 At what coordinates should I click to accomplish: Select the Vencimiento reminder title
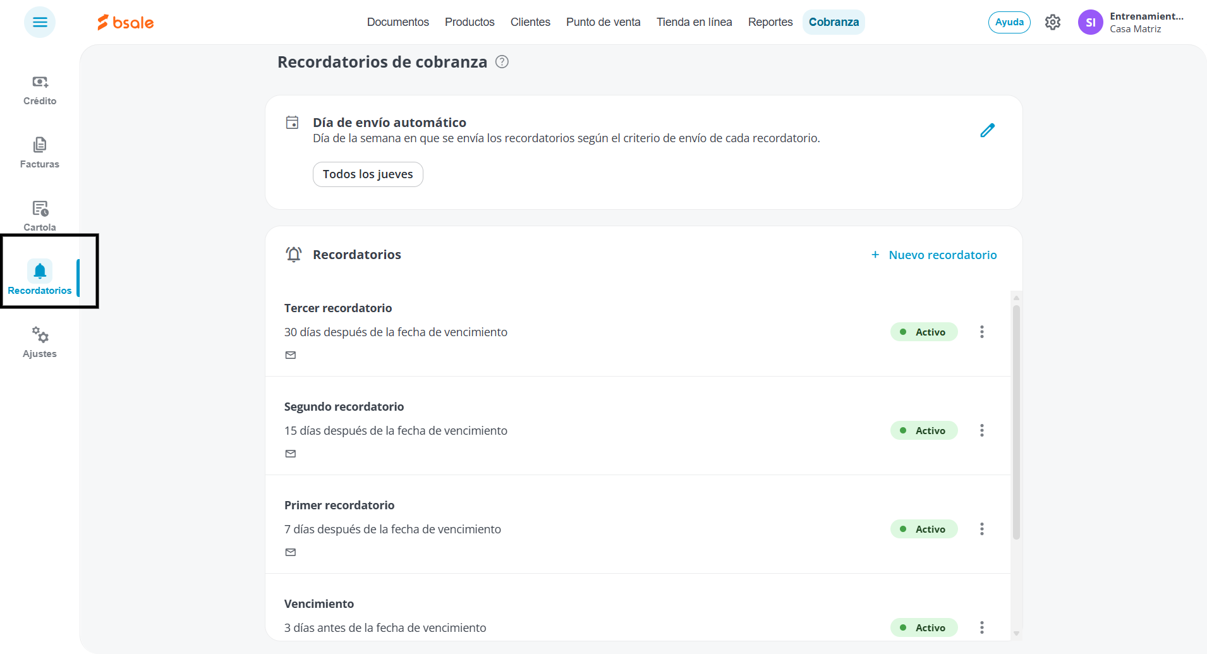pyautogui.click(x=319, y=603)
